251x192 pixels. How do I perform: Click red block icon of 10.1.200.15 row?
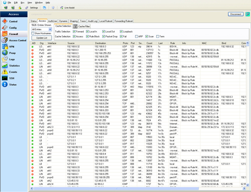(33, 50)
